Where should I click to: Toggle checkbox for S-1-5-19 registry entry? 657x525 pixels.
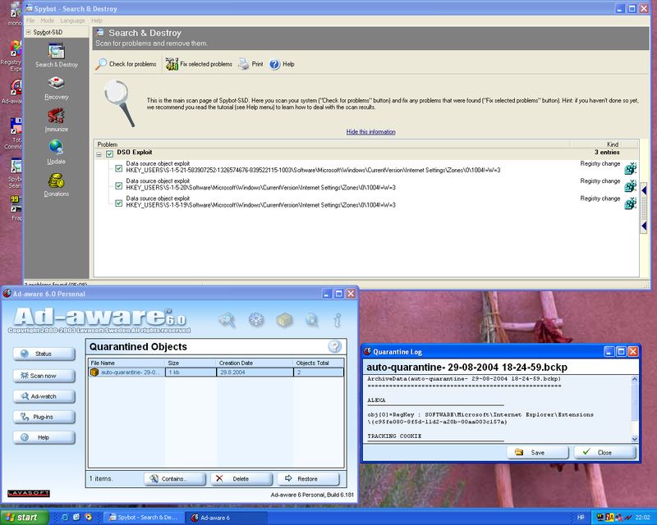pyautogui.click(x=119, y=201)
